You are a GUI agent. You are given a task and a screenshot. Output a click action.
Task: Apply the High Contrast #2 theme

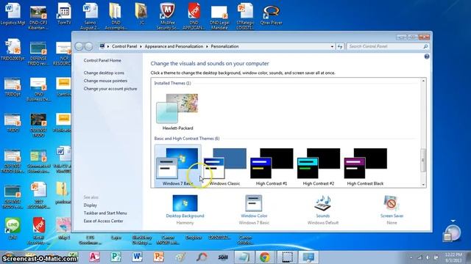coord(319,166)
